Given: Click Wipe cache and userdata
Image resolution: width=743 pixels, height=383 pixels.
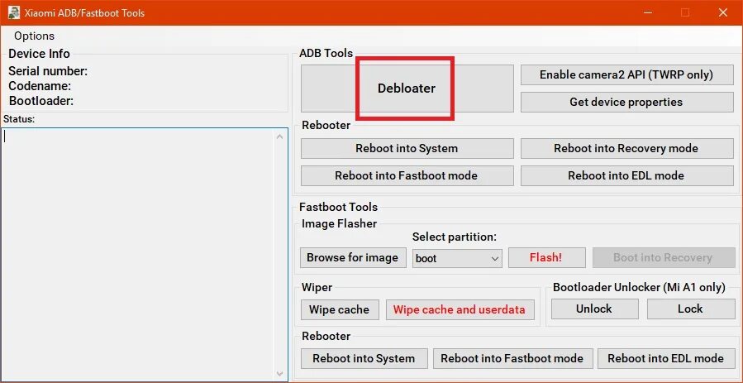Looking at the screenshot, I should 460,310.
